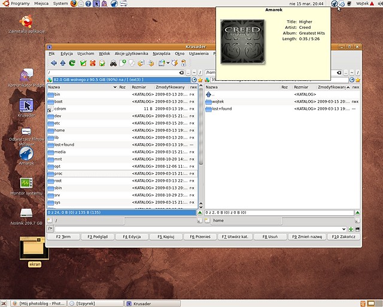Click the Creed album cover in Amarok popup
The height and width of the screenshot is (307, 383).
pos(242,41)
